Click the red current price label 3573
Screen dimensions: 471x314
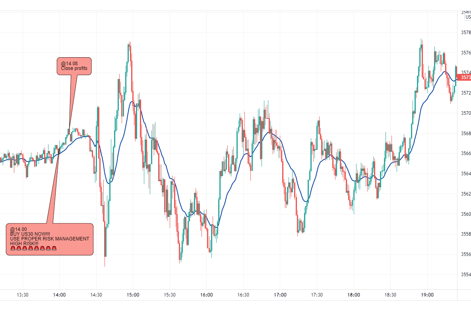(464, 78)
